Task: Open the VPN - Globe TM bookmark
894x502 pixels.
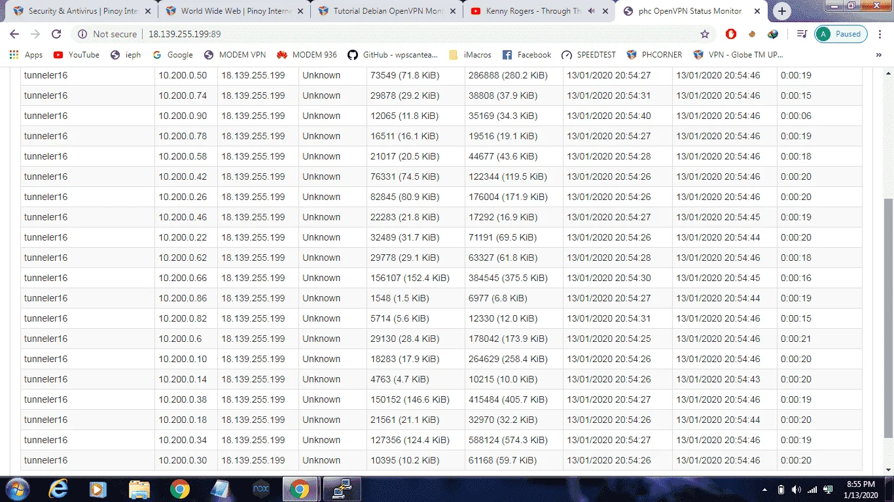Action: pyautogui.click(x=738, y=55)
